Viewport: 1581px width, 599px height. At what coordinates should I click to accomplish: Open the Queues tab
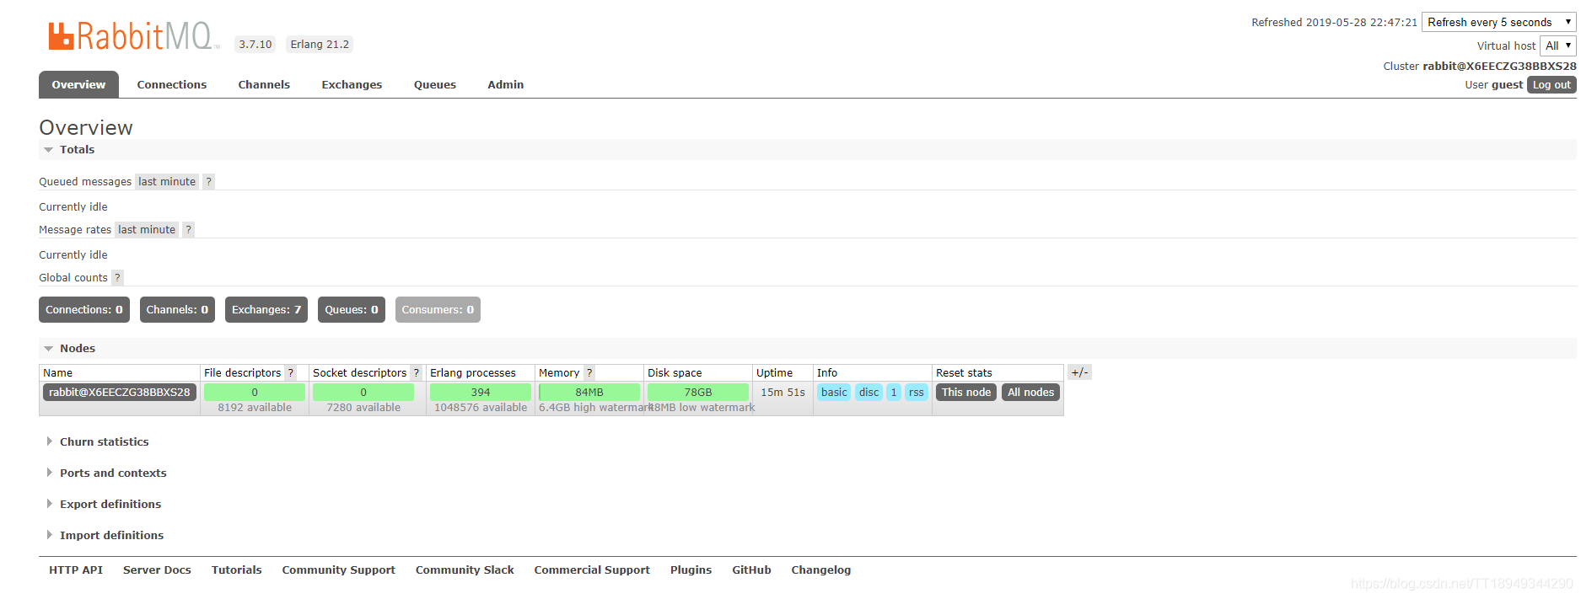click(x=435, y=85)
